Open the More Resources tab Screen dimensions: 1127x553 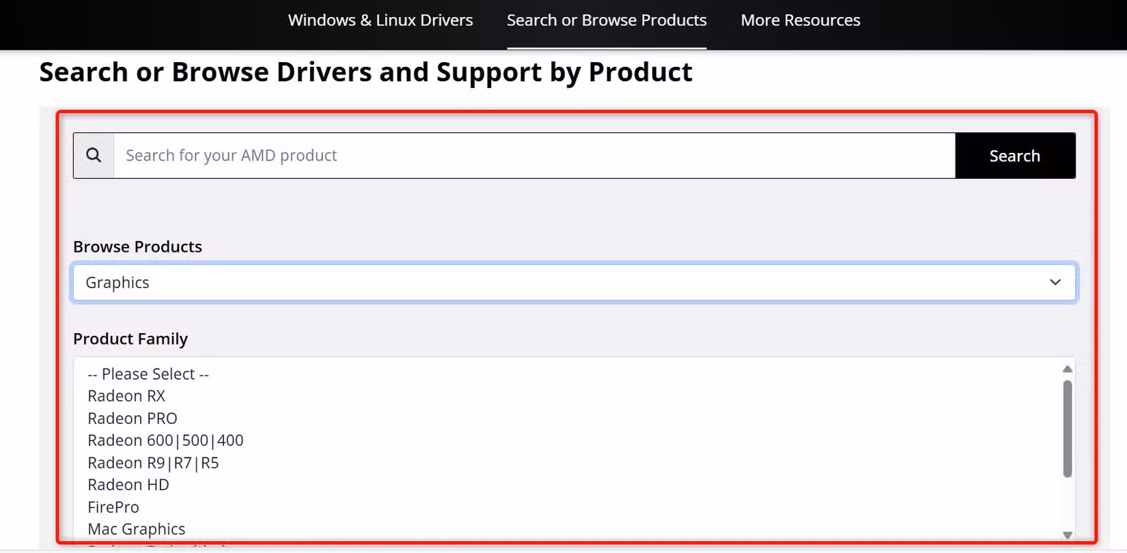point(801,20)
